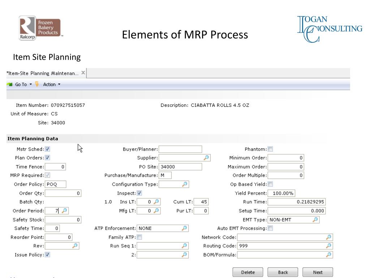
Task: Toggle the Issue Policy checkbox
Action: coord(47,254)
